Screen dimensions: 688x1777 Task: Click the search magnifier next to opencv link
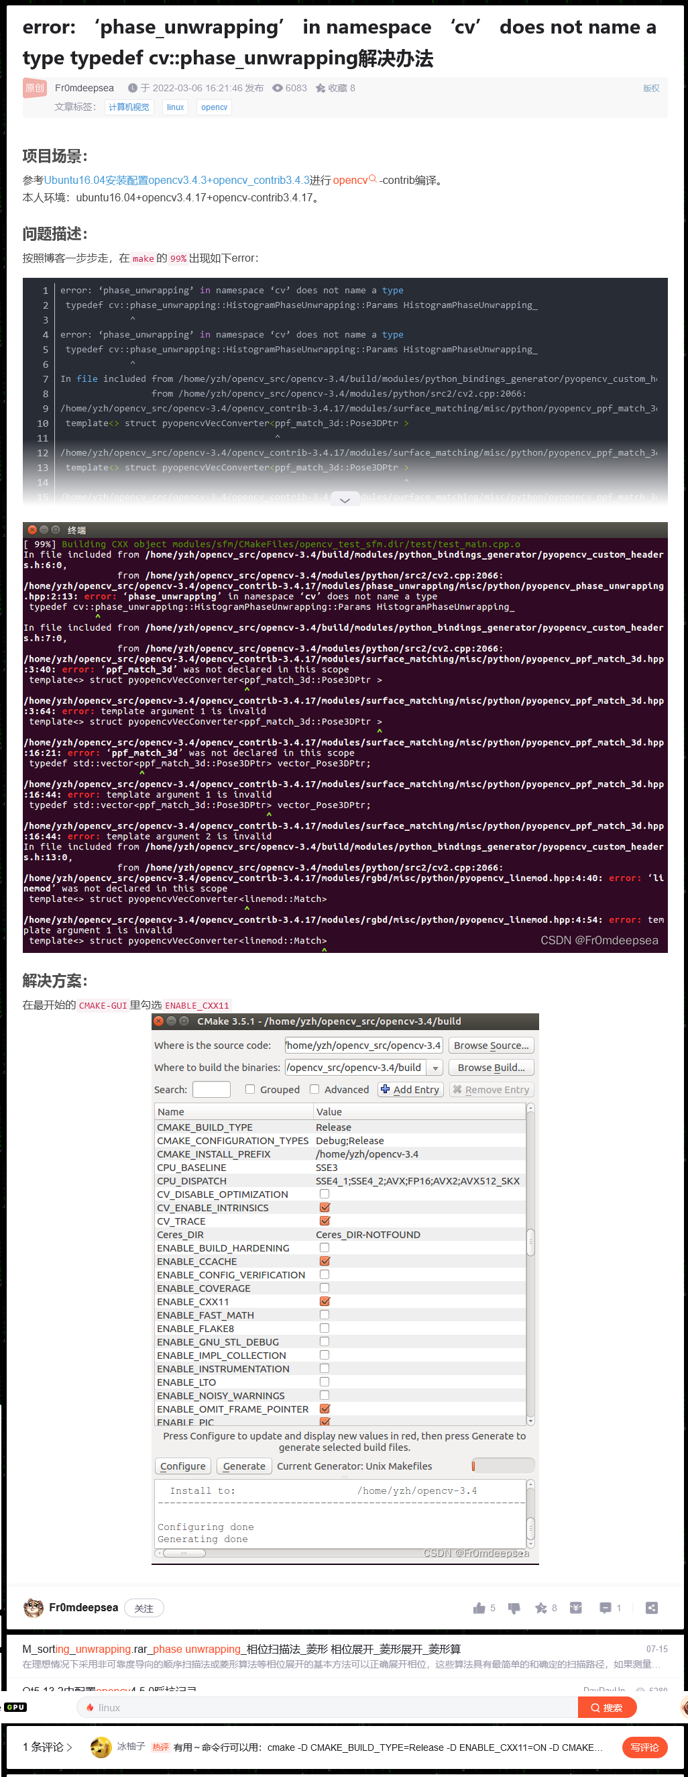click(x=373, y=179)
